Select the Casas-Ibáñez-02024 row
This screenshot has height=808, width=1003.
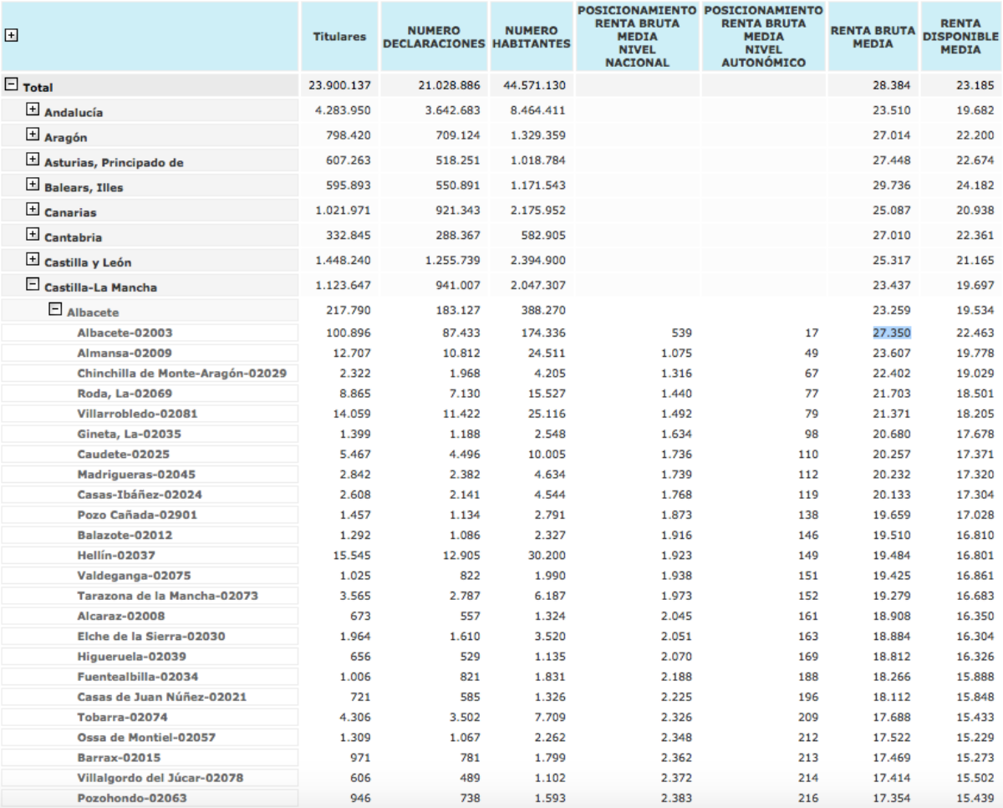click(x=150, y=495)
